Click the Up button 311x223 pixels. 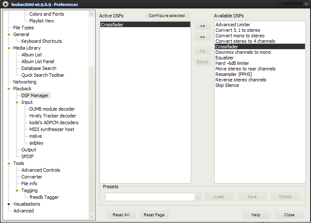click(x=203, y=51)
